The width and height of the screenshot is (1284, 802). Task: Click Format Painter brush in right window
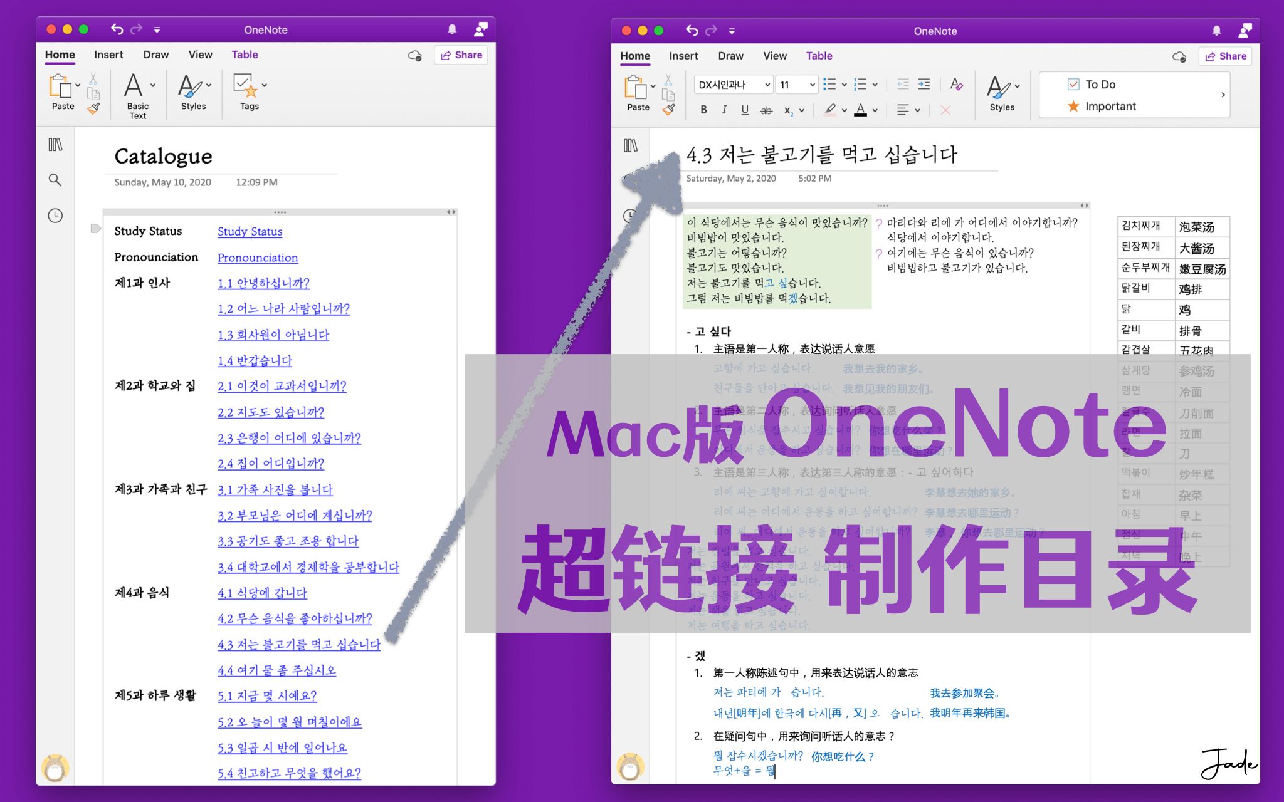click(x=668, y=110)
